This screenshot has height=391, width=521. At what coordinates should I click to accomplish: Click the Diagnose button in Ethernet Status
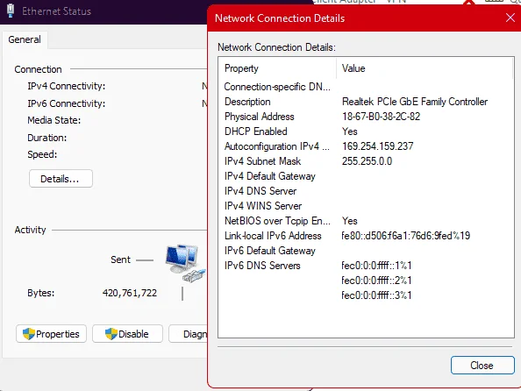188,334
